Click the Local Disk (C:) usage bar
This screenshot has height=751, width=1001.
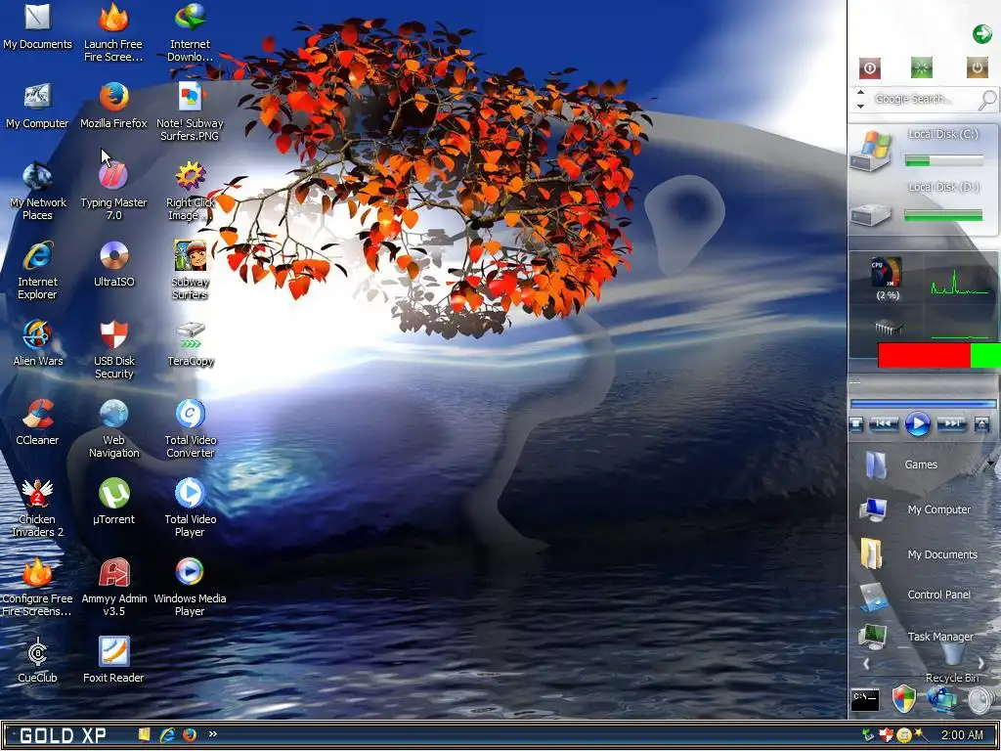point(943,161)
